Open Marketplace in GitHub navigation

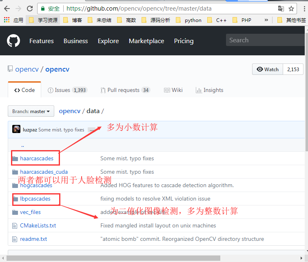(146, 41)
